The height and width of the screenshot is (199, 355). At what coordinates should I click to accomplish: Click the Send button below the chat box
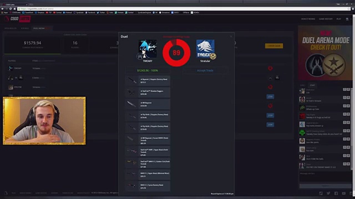325,186
